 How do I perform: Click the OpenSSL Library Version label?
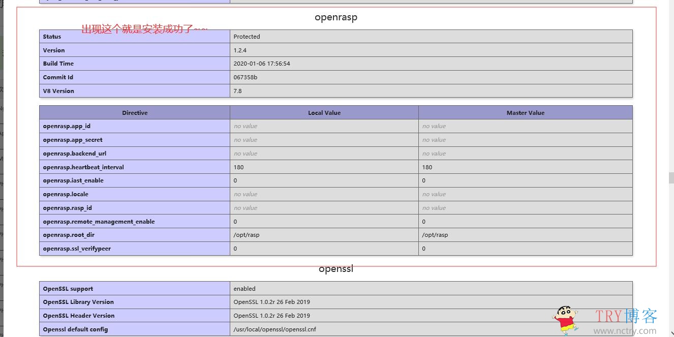coord(78,302)
